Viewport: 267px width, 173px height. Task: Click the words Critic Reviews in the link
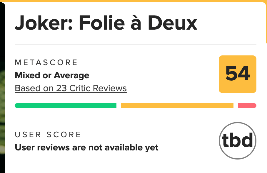click(98, 88)
